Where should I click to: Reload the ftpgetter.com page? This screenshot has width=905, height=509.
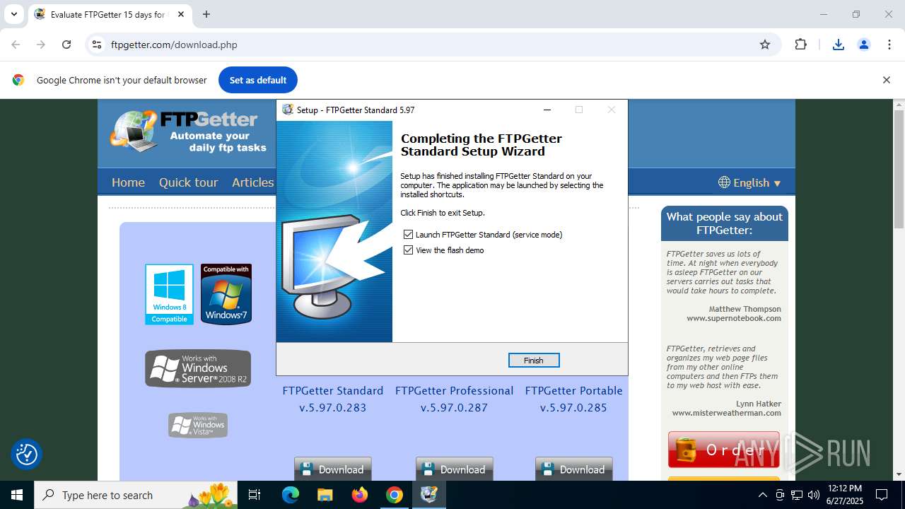[x=66, y=45]
